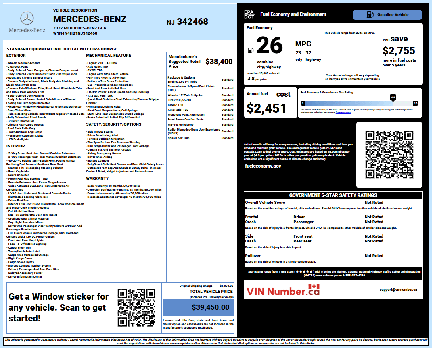The width and height of the screenshot is (433, 348).
Task: Click the EXTERIOR section heading
Action: 16,56
